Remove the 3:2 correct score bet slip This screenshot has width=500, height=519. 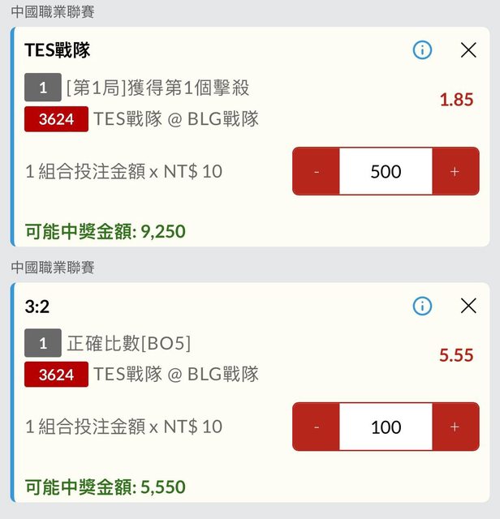pos(468,306)
